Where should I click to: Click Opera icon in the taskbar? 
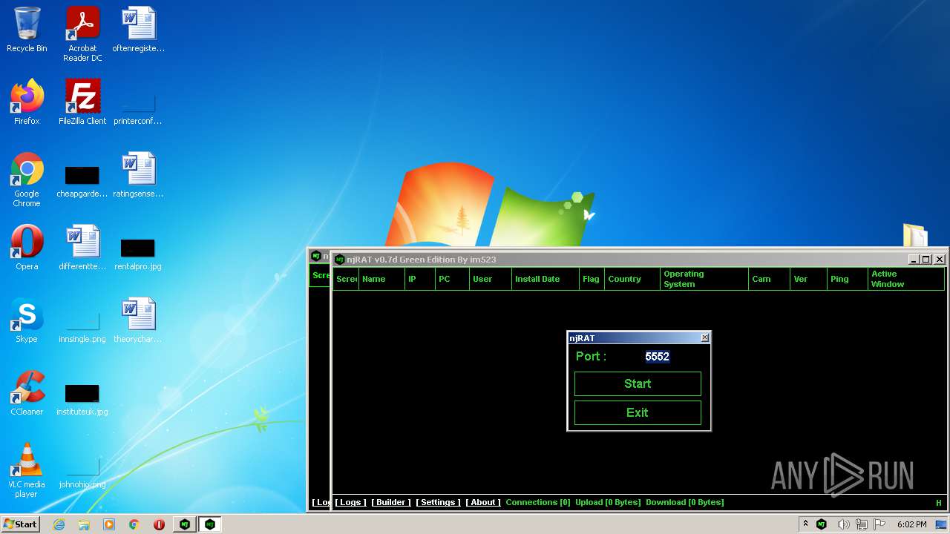(159, 524)
